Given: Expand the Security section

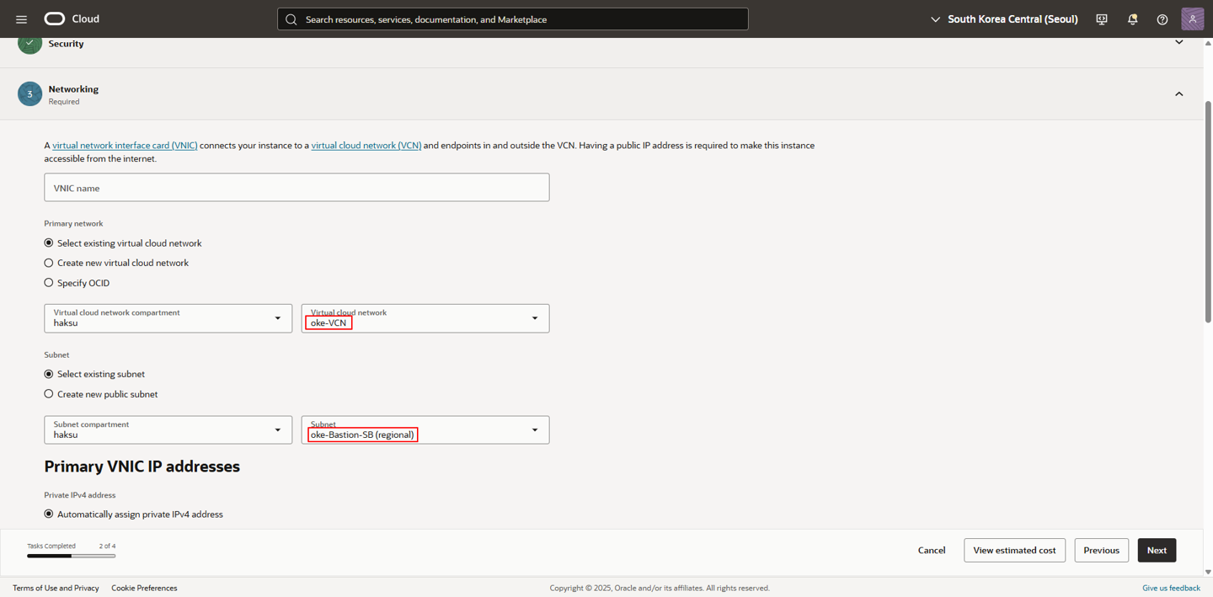Looking at the screenshot, I should tap(1178, 43).
